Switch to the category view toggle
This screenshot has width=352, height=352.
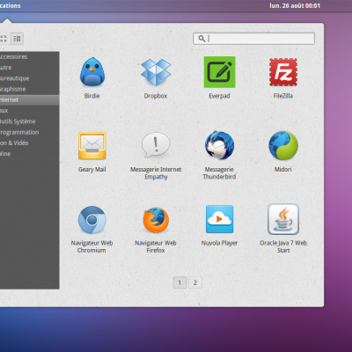(x=17, y=39)
